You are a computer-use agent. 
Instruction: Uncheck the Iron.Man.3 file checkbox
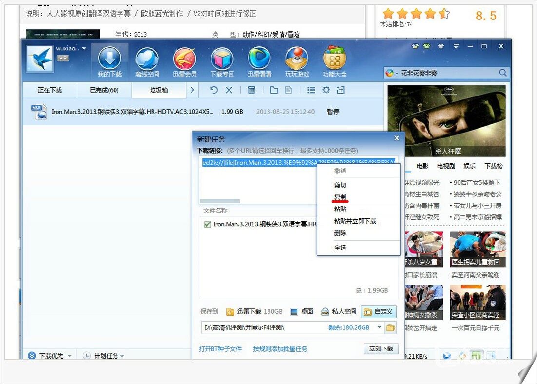pos(207,224)
